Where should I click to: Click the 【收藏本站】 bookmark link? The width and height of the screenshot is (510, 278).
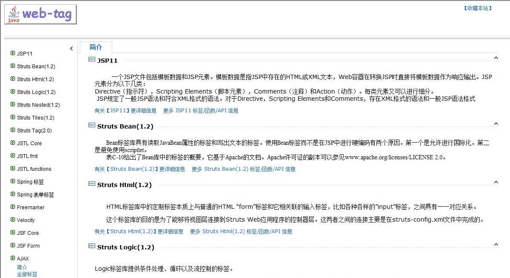[x=478, y=8]
